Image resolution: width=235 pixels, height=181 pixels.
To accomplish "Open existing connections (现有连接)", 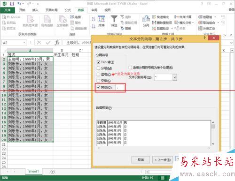I will click(47, 21).
